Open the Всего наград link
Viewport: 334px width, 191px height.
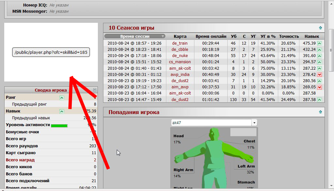click(20, 160)
